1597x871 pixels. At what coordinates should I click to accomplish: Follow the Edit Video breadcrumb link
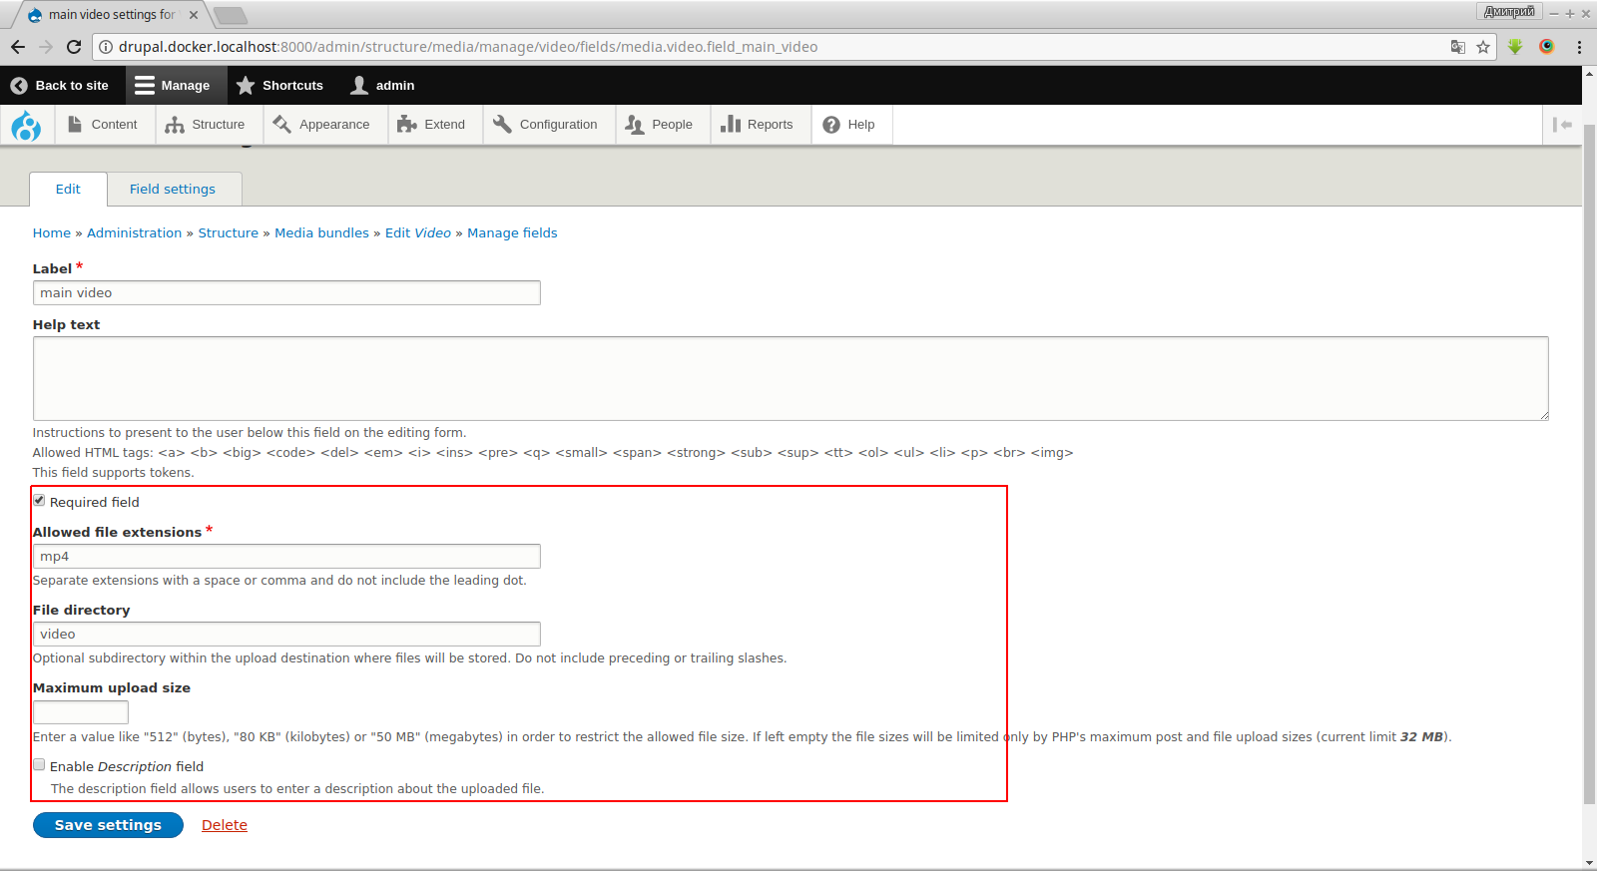[x=418, y=233]
